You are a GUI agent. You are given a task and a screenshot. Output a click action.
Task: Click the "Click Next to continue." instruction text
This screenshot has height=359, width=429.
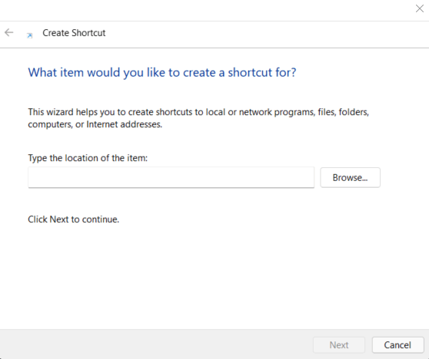(x=74, y=219)
